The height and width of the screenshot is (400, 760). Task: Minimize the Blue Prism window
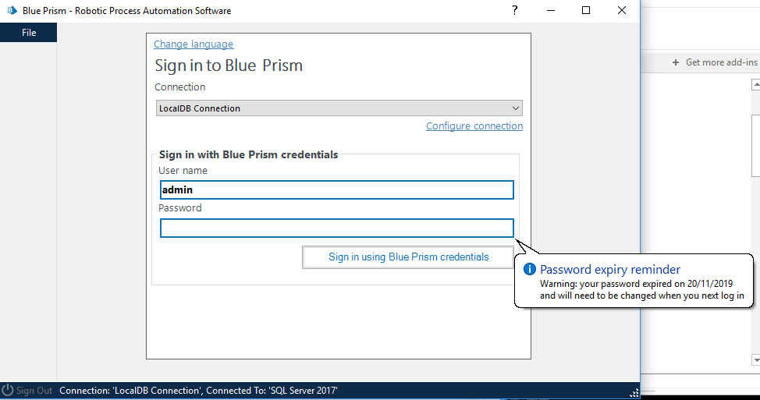click(551, 10)
